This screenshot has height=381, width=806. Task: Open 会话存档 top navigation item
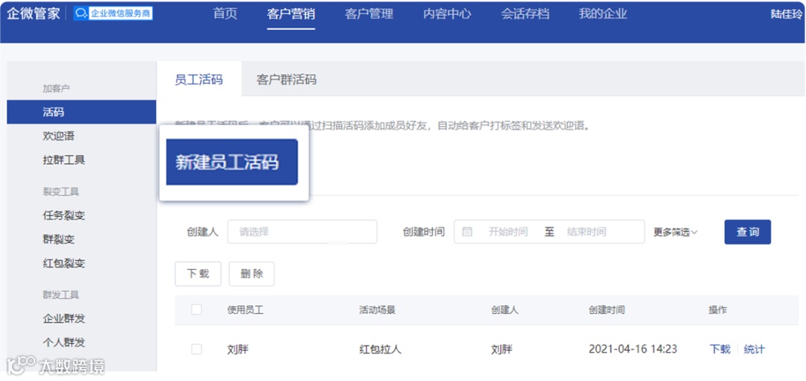[525, 14]
